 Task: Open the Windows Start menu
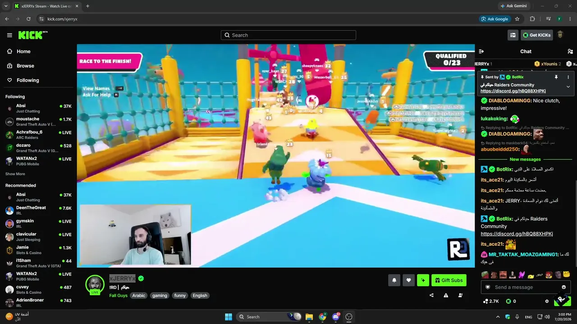(x=228, y=317)
